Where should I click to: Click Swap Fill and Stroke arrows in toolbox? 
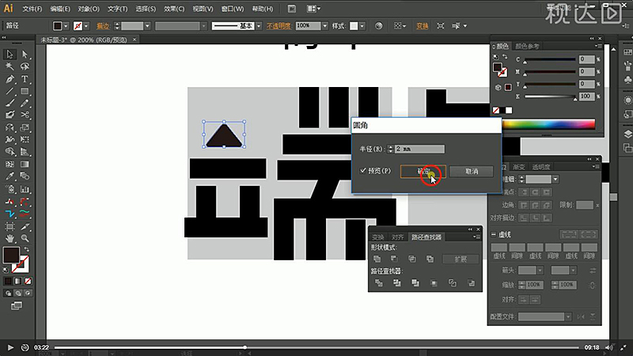[27, 249]
